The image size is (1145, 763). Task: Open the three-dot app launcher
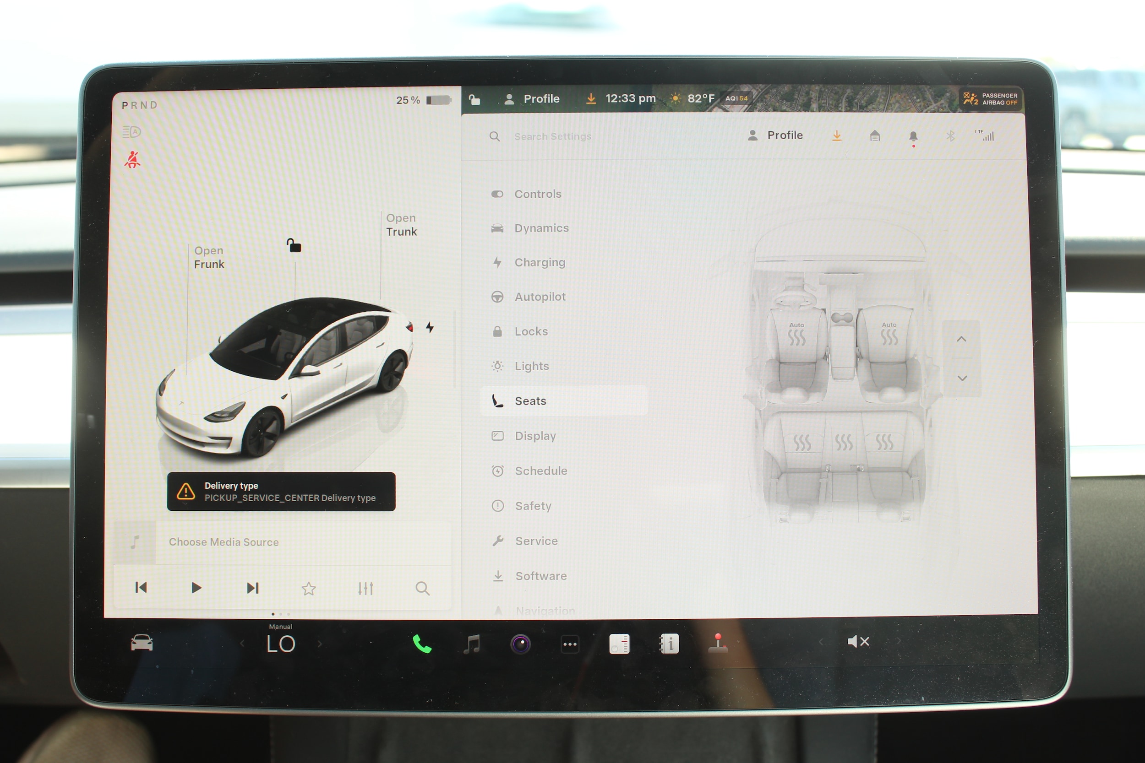(x=570, y=644)
